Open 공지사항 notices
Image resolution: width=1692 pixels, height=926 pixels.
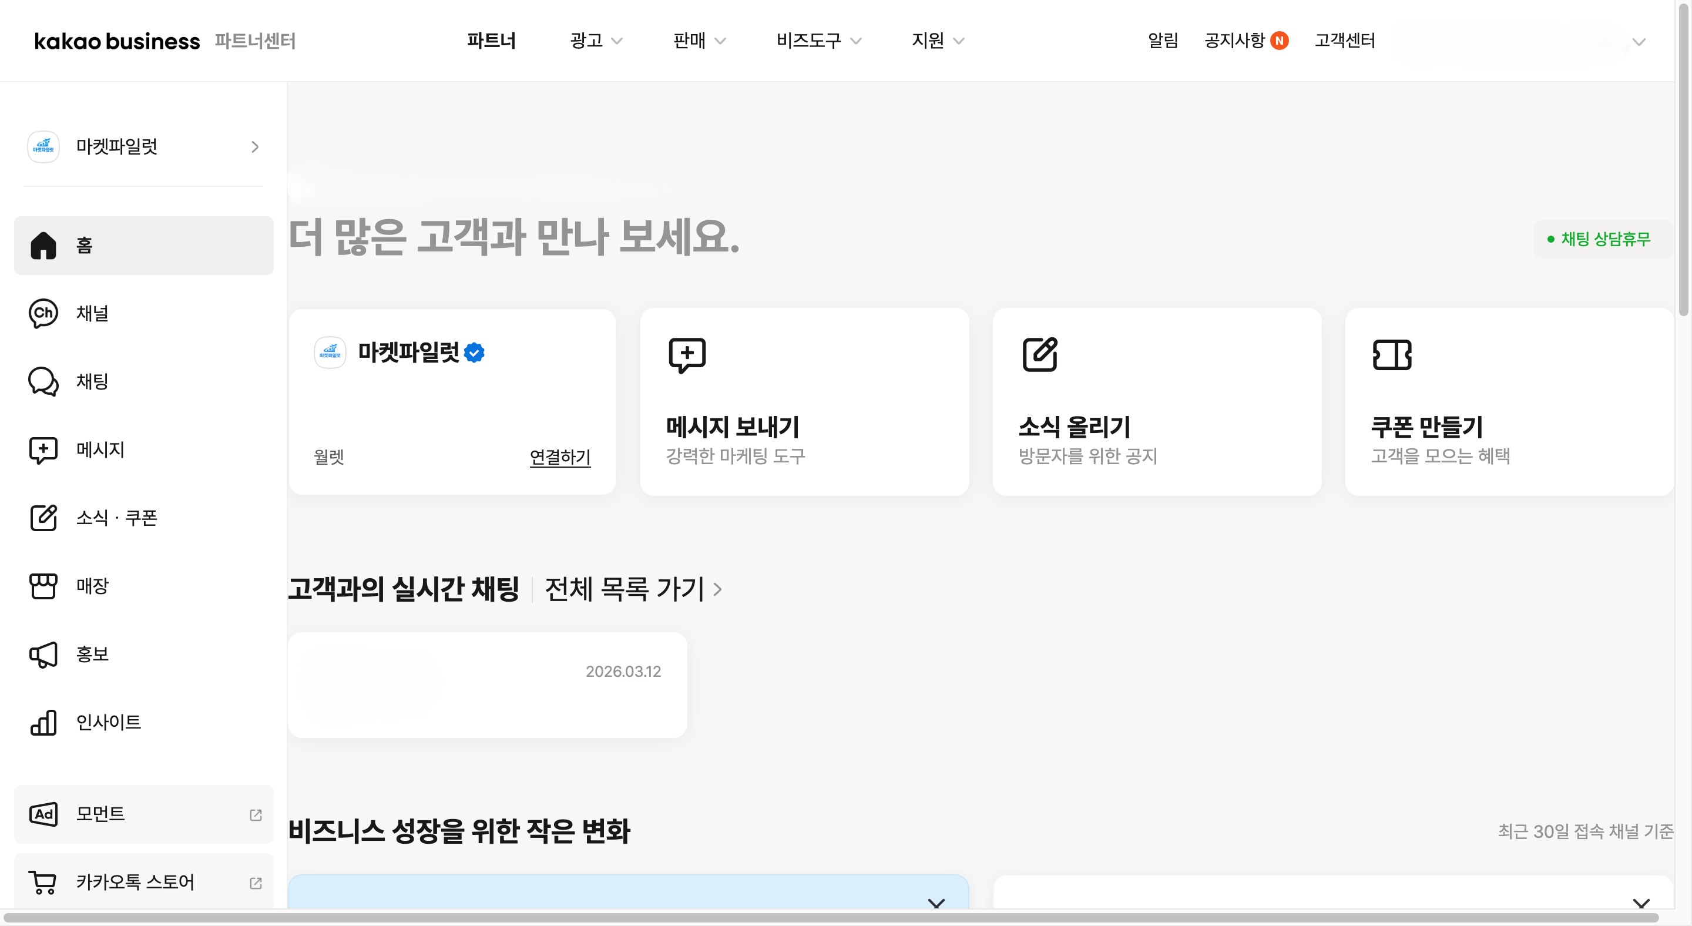[1234, 41]
